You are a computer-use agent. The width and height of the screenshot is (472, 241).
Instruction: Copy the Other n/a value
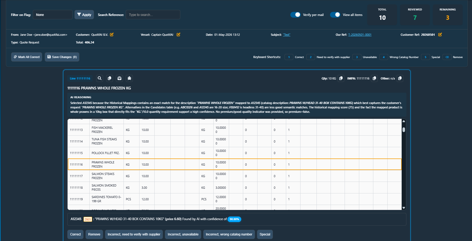pos(400,78)
